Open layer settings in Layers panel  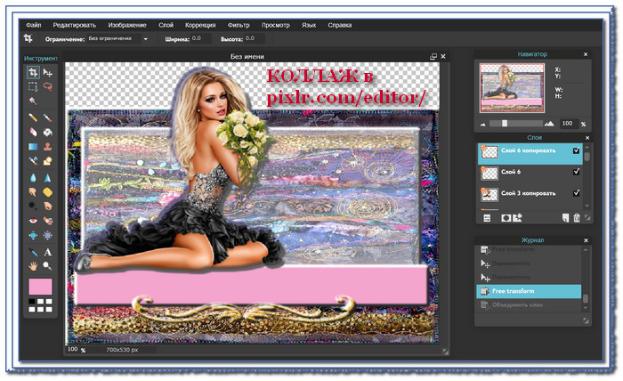[487, 218]
